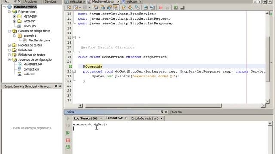Click the Back navigation toolbar icon
This screenshot has height=154, width=275.
click(x=76, y=8)
